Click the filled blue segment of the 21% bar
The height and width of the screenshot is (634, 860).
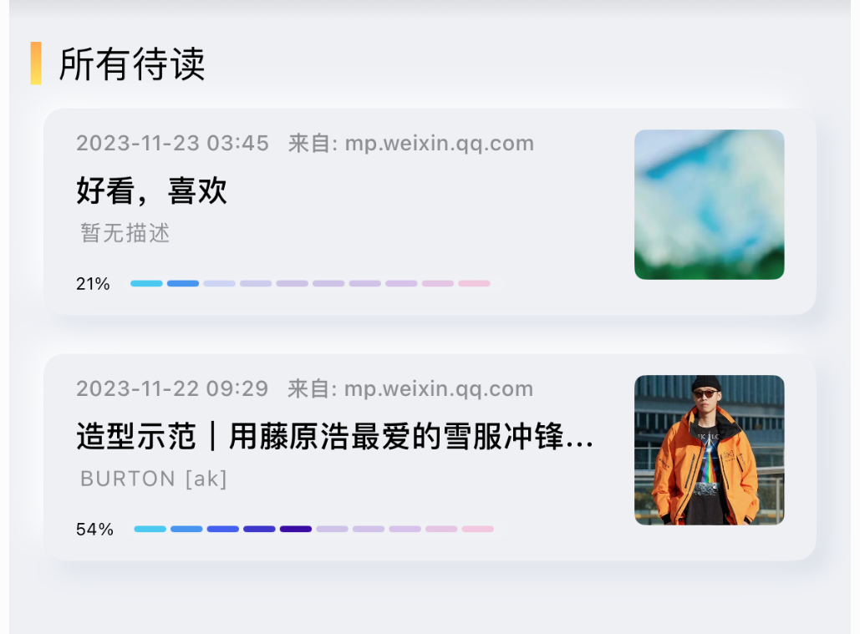183,283
